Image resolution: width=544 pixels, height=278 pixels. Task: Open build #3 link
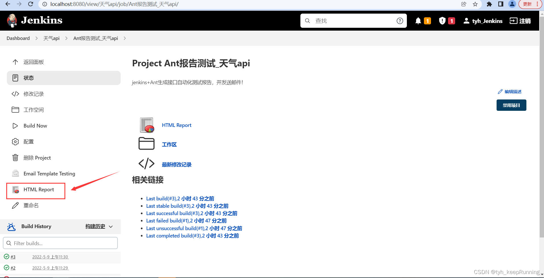(13, 257)
